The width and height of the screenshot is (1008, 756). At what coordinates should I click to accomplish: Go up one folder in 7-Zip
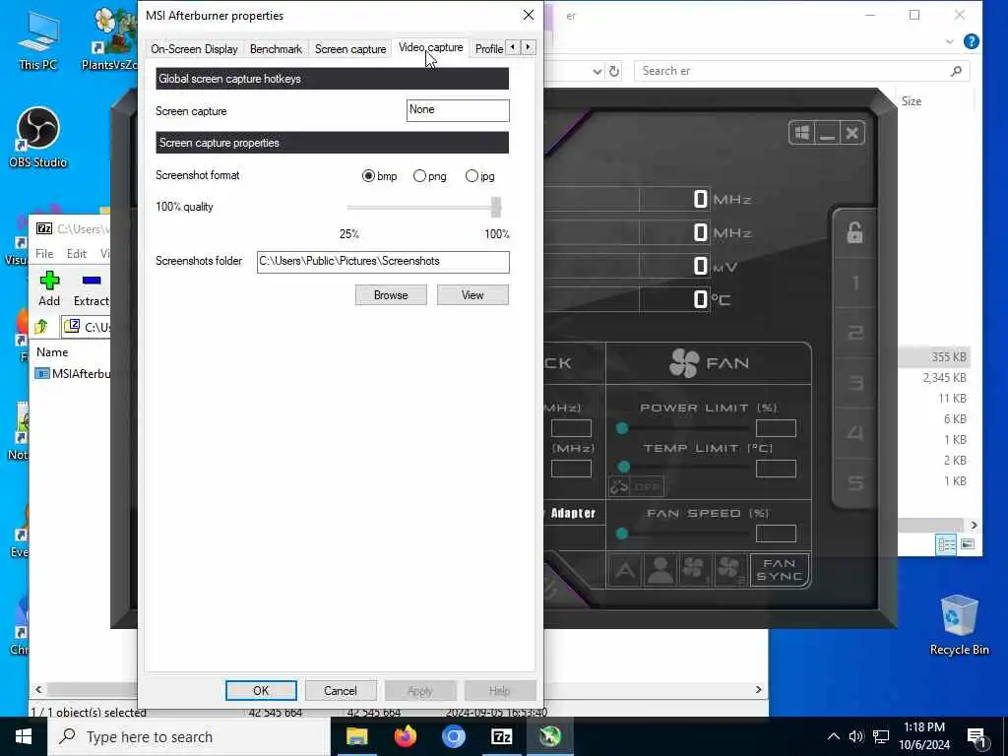pyautogui.click(x=41, y=327)
